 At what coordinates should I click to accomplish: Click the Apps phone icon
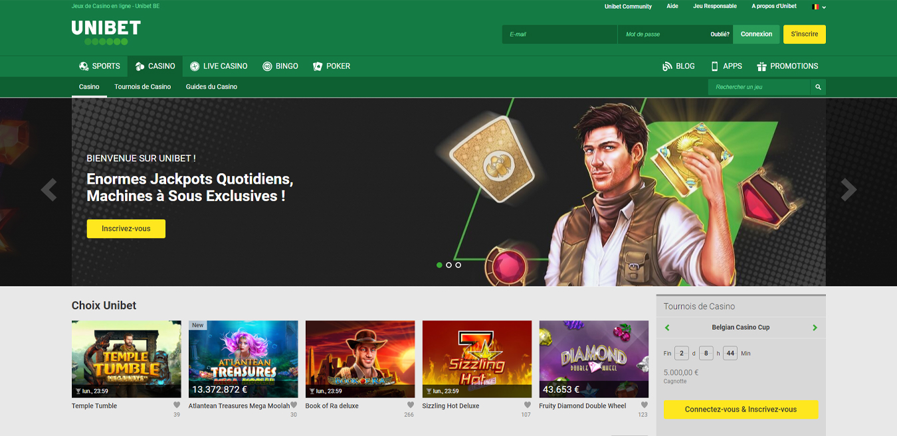point(715,66)
